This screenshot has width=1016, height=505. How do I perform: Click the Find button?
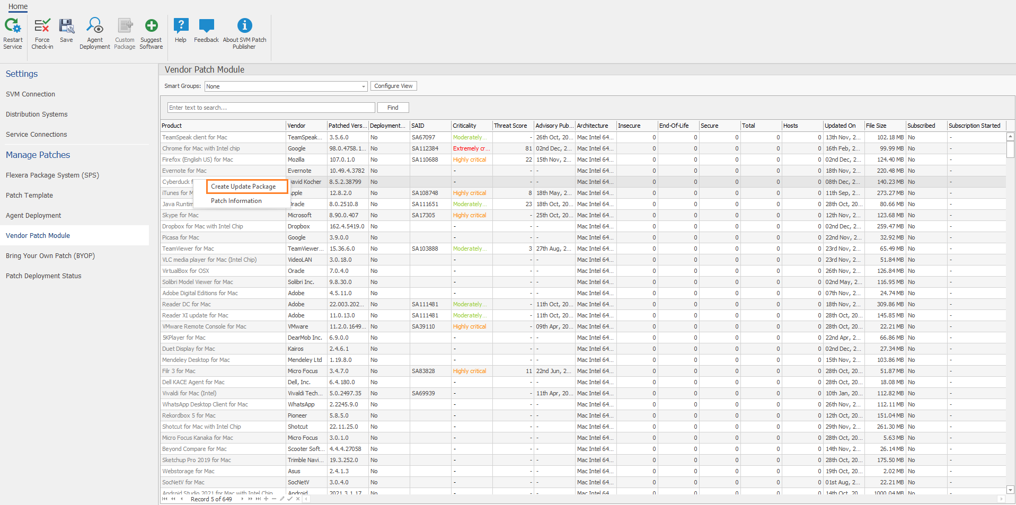tap(393, 108)
